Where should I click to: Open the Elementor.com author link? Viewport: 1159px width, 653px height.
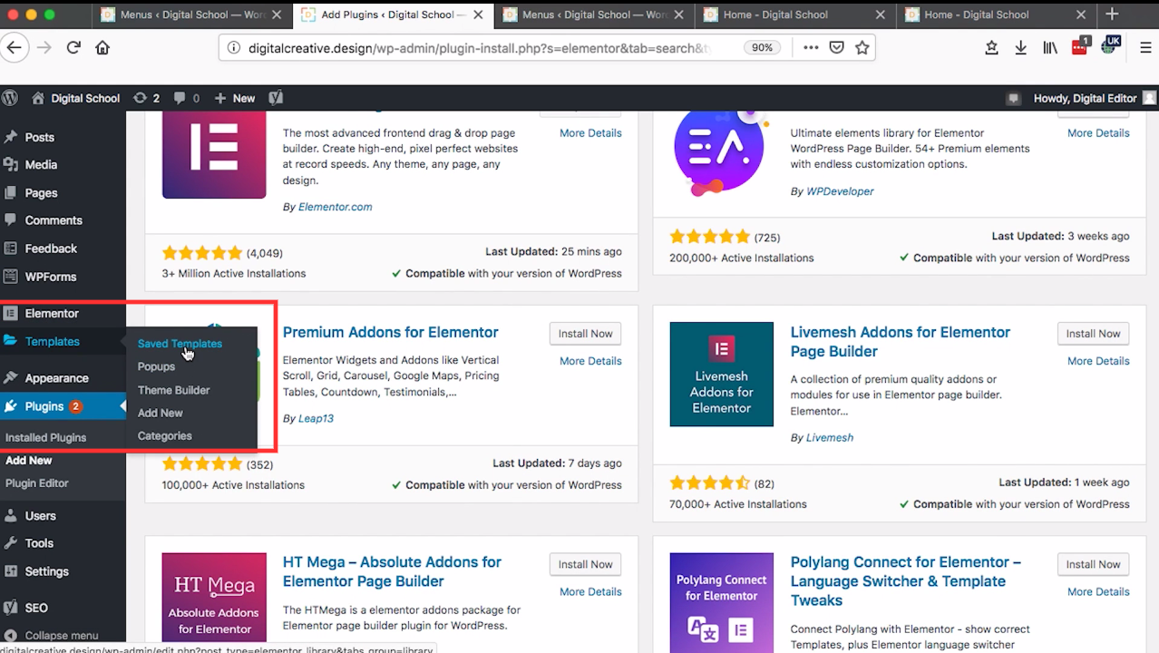336,207
